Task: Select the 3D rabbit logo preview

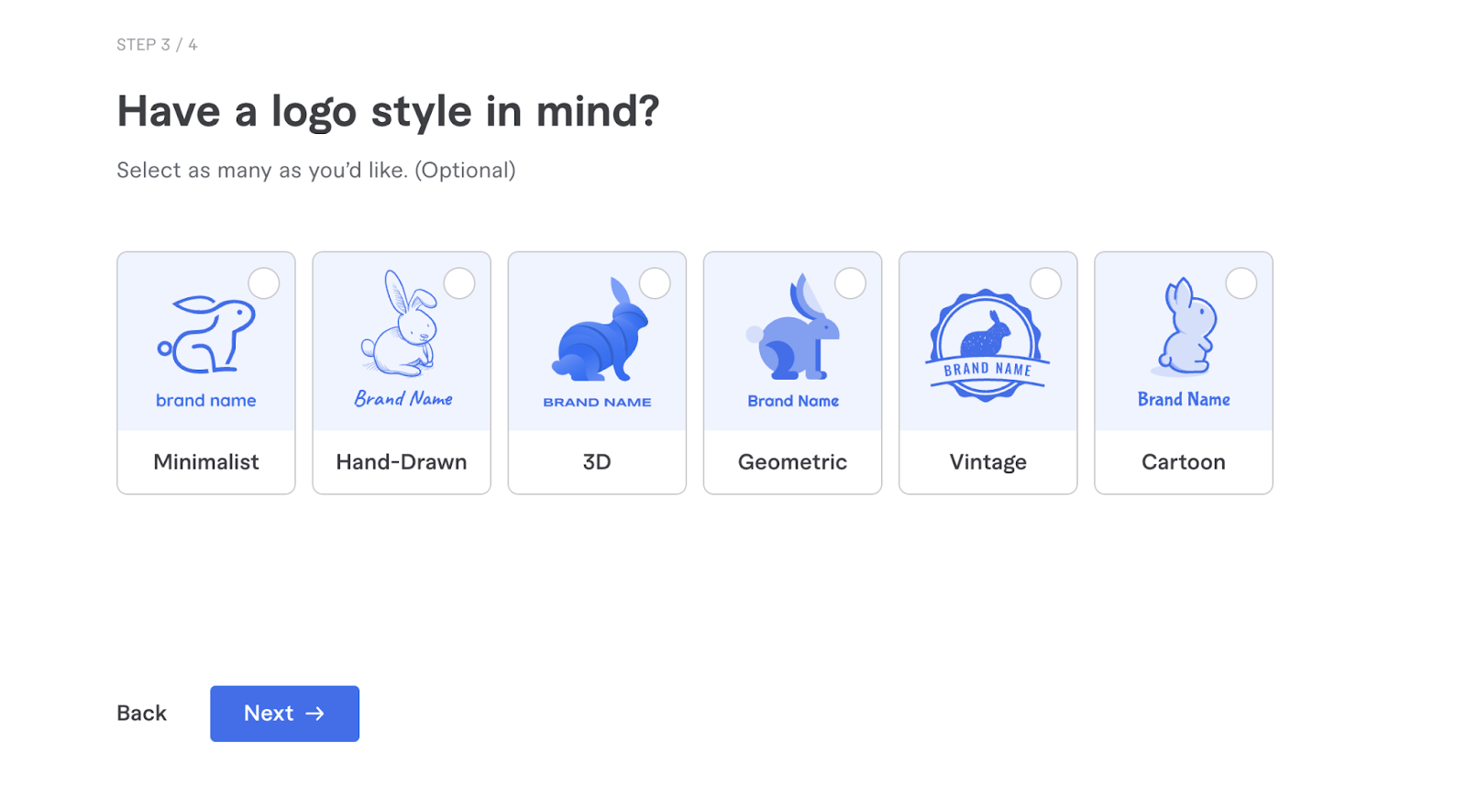Action: (597, 330)
